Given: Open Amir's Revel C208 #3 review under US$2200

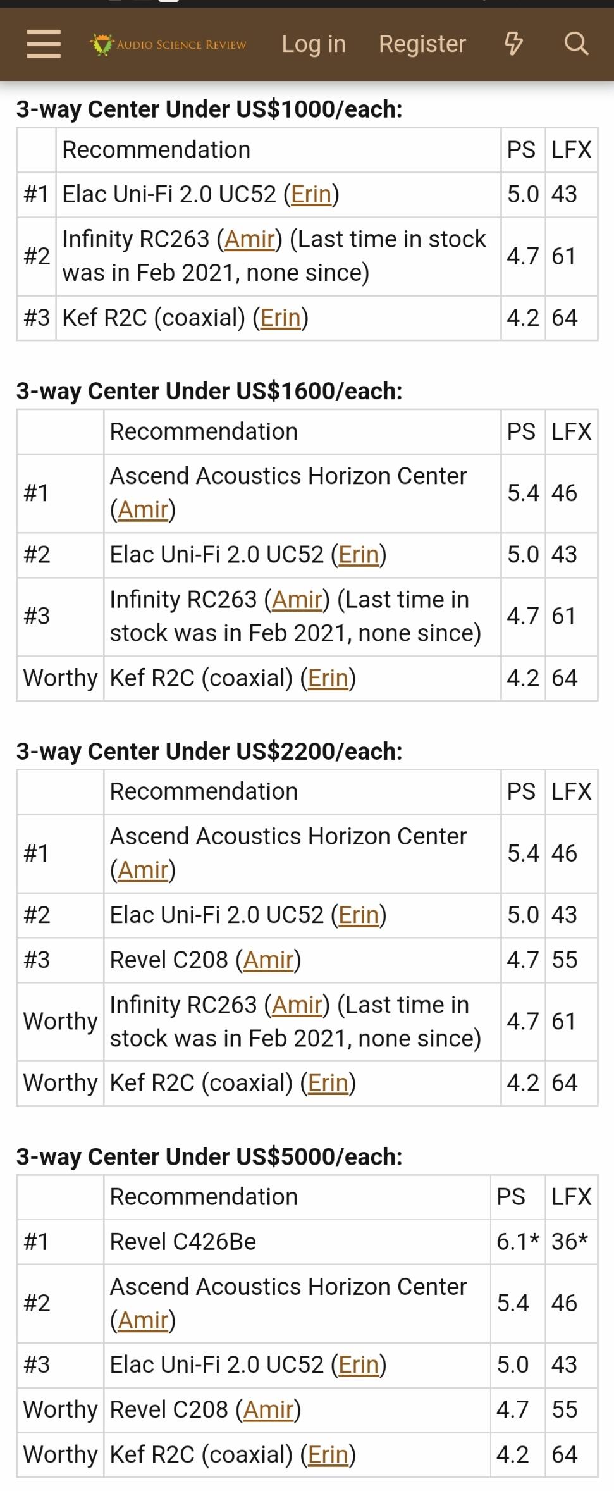Looking at the screenshot, I should 268,960.
